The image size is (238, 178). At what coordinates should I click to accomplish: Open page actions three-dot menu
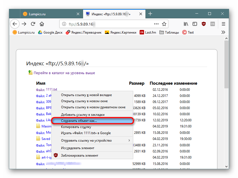click(x=156, y=24)
